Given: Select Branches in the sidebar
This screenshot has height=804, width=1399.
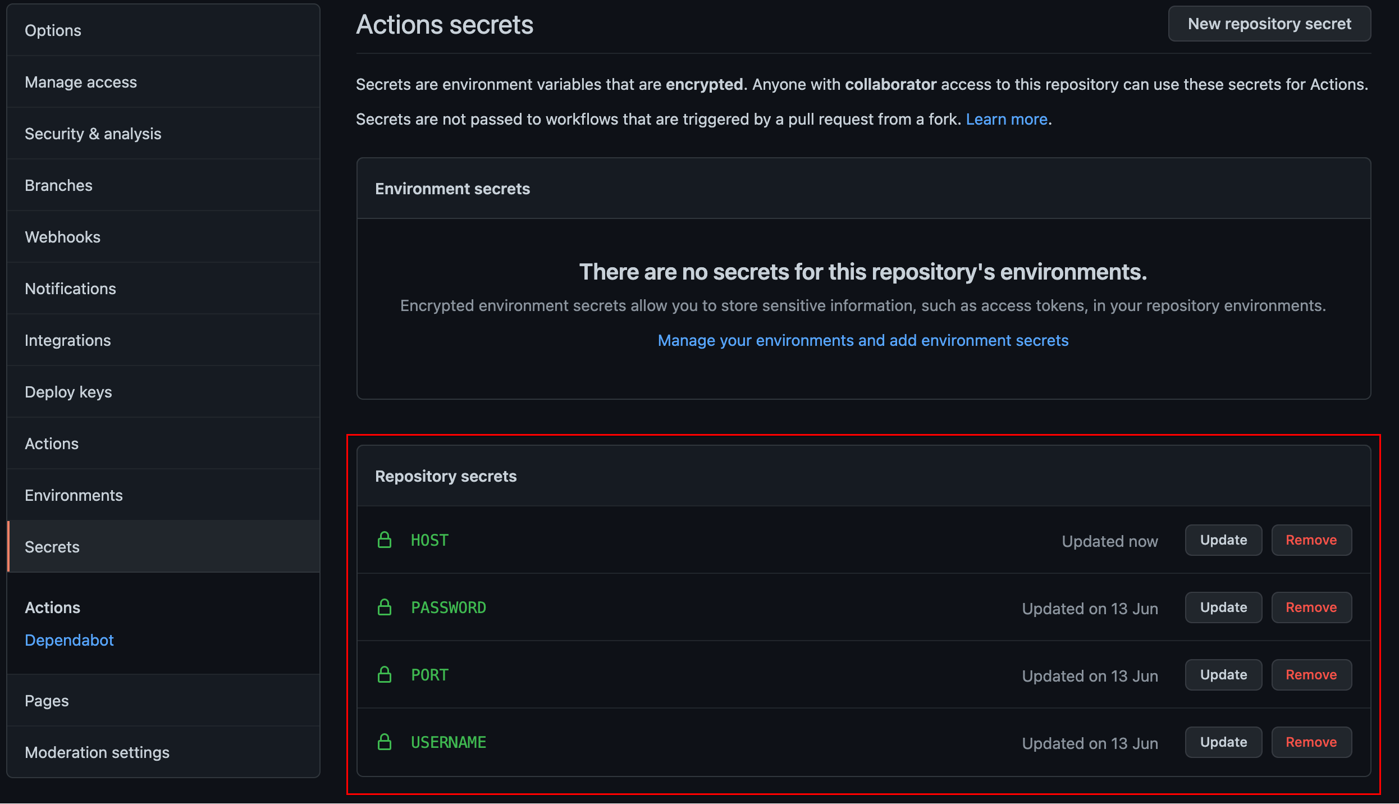Looking at the screenshot, I should (x=163, y=185).
